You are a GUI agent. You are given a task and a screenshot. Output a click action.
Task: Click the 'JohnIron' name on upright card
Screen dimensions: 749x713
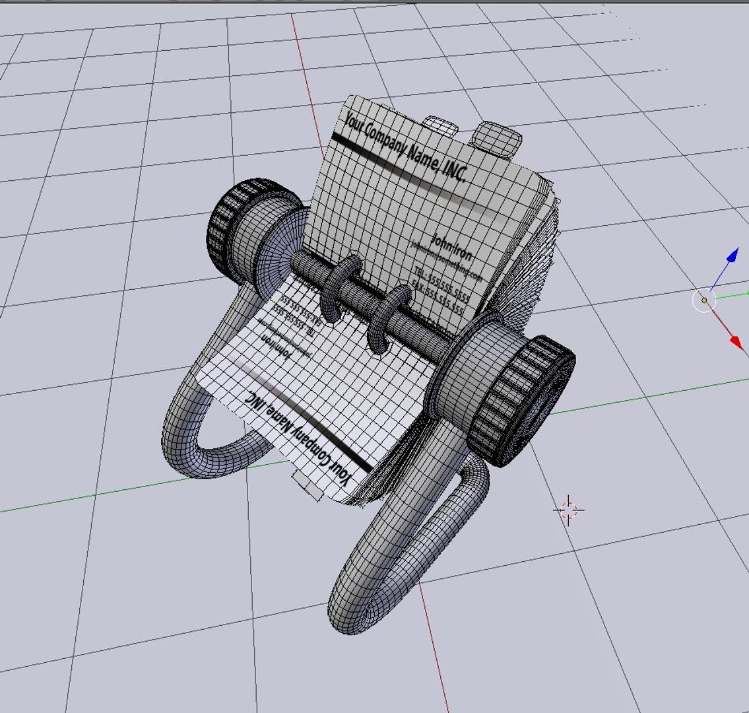pos(451,246)
